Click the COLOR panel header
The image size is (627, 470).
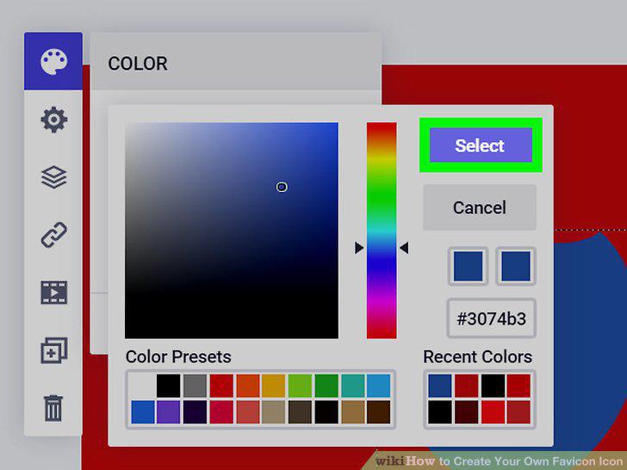[x=235, y=62]
